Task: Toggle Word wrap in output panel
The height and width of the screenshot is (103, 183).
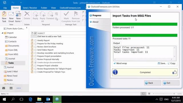Action: (x=120, y=63)
